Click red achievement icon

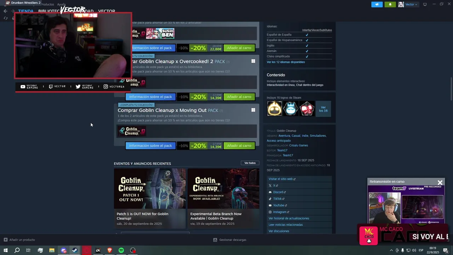[x=307, y=108]
